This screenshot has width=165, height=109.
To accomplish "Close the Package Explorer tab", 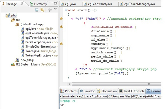I will pos(22,4).
